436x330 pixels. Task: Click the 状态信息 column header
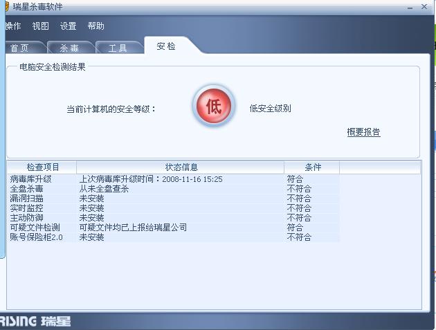[x=181, y=167]
